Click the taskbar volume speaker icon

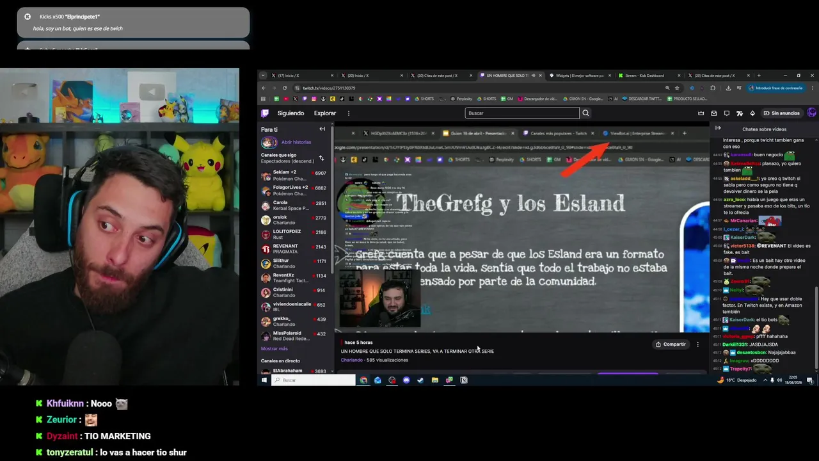780,380
